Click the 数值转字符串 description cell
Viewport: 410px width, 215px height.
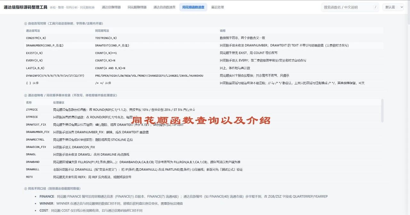(x=242, y=38)
